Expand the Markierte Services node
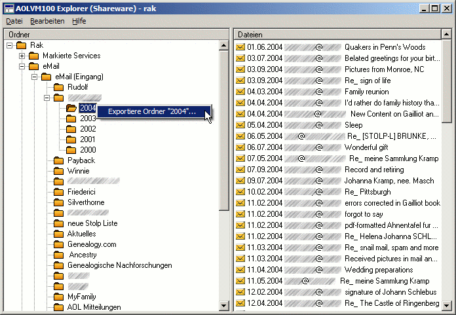This screenshot has height=315, width=456. coord(22,56)
